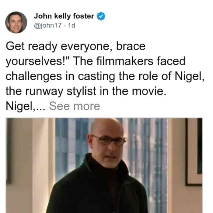
Task: Click the word 'movie.' in the tweet
Action: click(x=149, y=91)
